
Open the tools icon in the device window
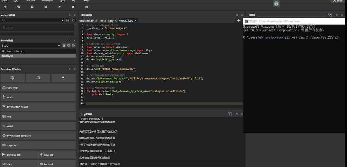tap(330, 15)
